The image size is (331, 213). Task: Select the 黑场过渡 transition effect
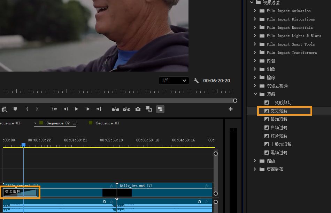[279, 153]
